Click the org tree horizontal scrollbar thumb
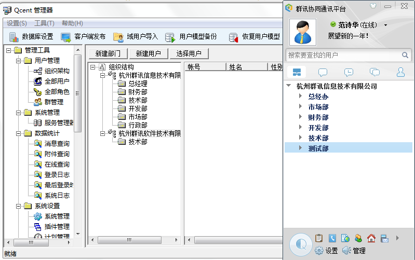Viewport: 415px width, 260px height. tap(129, 240)
